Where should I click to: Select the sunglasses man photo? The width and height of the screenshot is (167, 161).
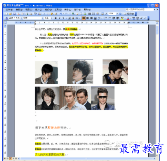point(103,98)
